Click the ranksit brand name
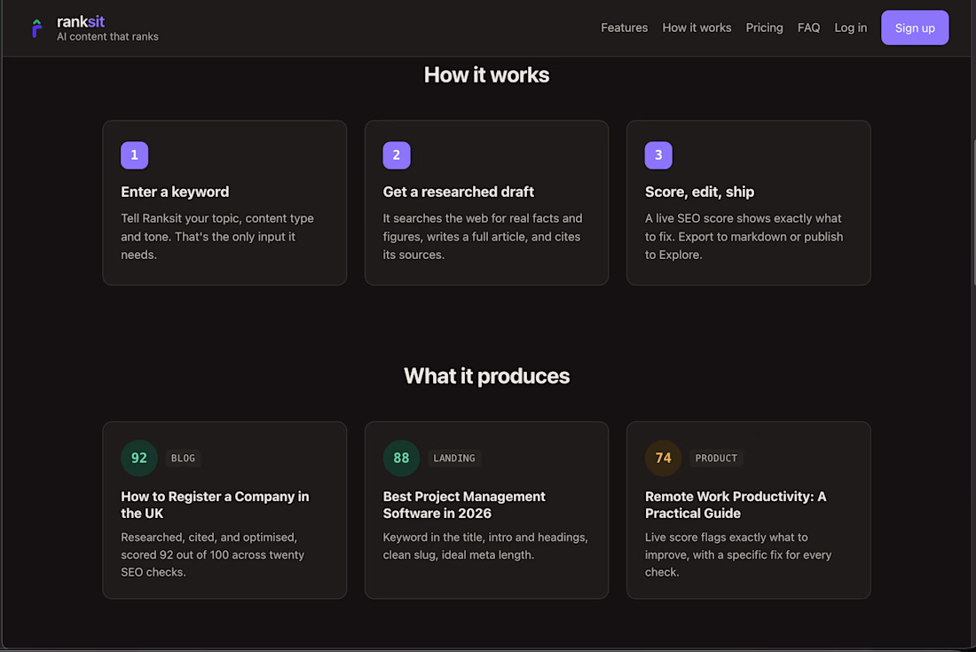The image size is (976, 652). point(80,22)
